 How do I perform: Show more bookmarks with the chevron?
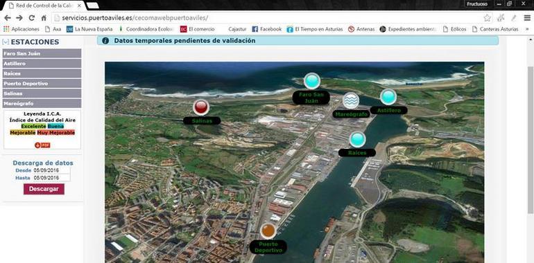527,29
